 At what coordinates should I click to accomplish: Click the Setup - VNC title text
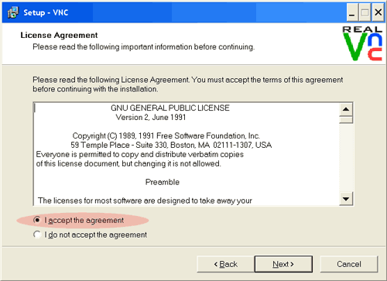tap(46, 12)
